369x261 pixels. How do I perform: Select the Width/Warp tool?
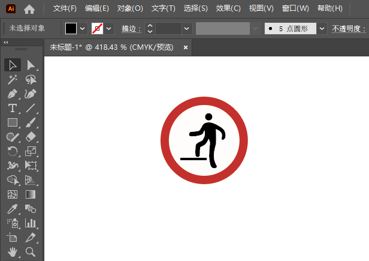13,166
